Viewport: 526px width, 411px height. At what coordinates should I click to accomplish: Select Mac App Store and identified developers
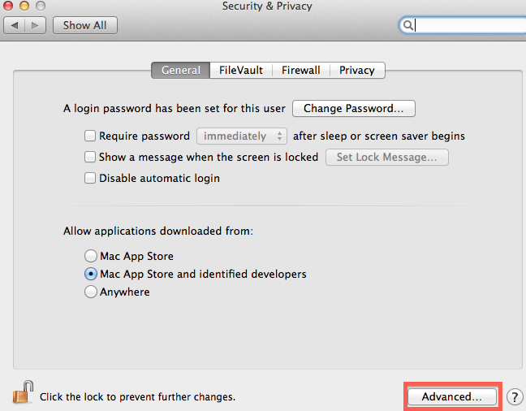tap(91, 274)
